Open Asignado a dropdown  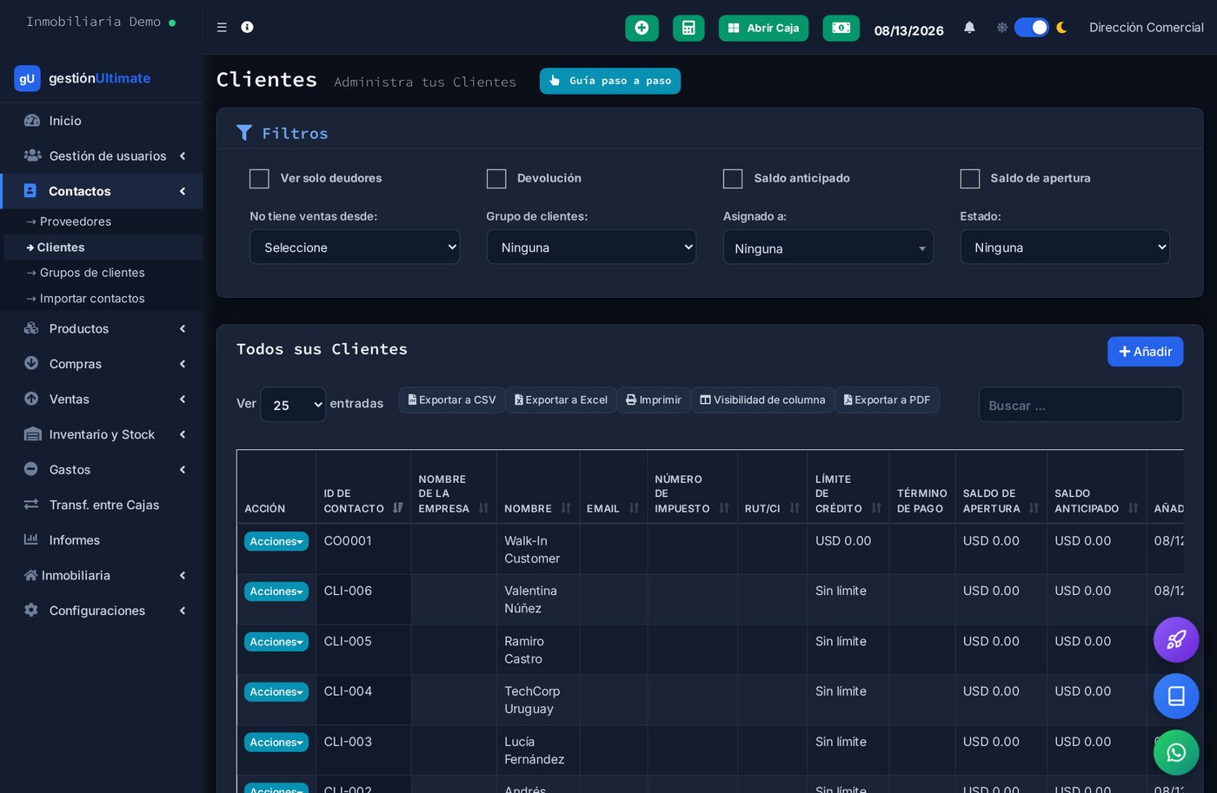828,248
